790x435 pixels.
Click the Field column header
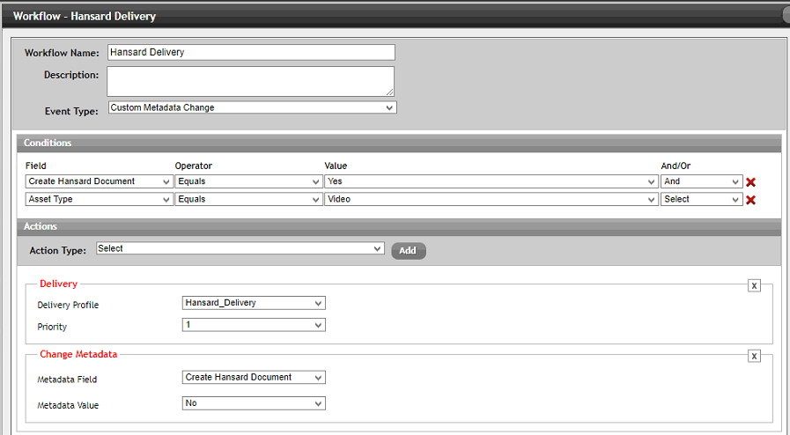click(36, 166)
